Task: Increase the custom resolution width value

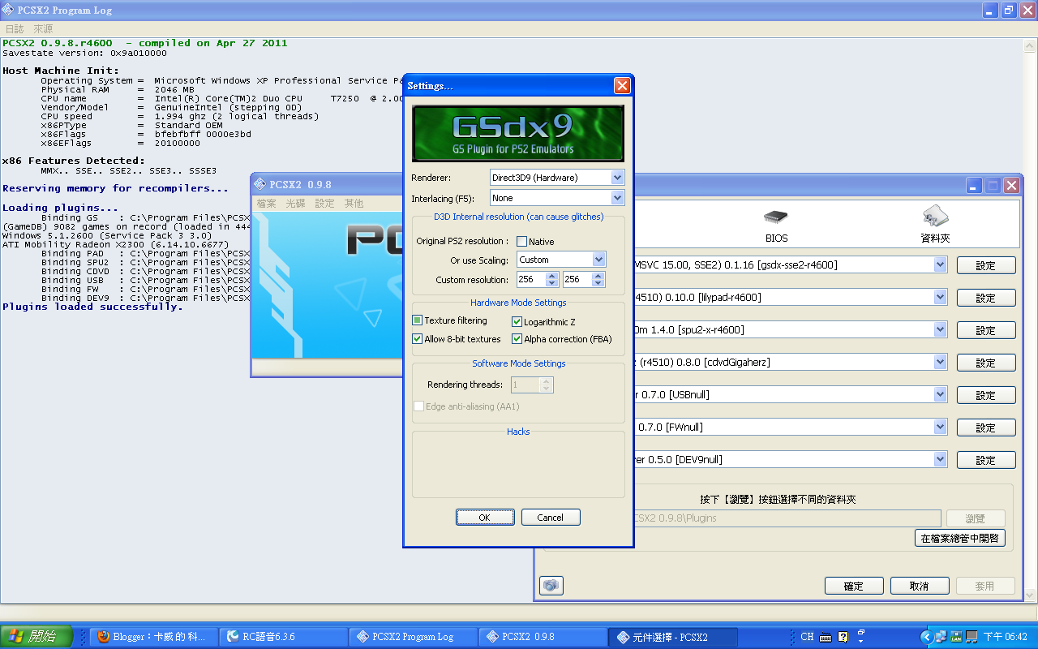Action: 552,275
